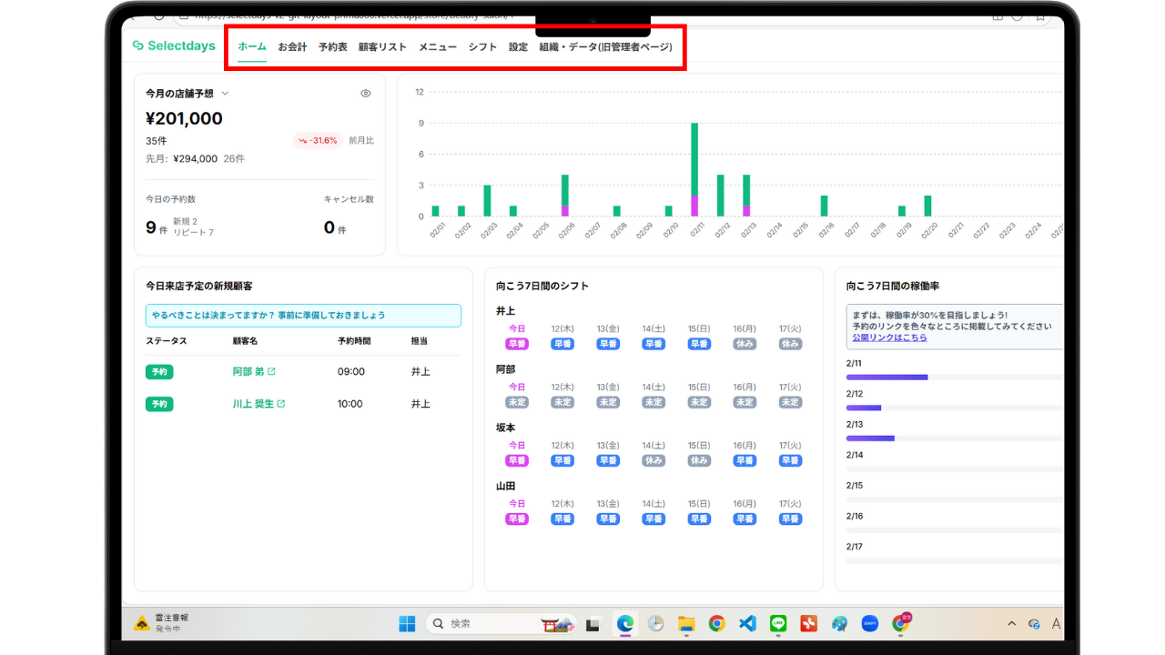Go to the シフト menu
Screen dimensions: 1165x655
482,46
